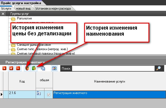Screen dimensions: 166x108
Task: Click the row selector arrow for row 2.1.6
Action: tap(1, 95)
